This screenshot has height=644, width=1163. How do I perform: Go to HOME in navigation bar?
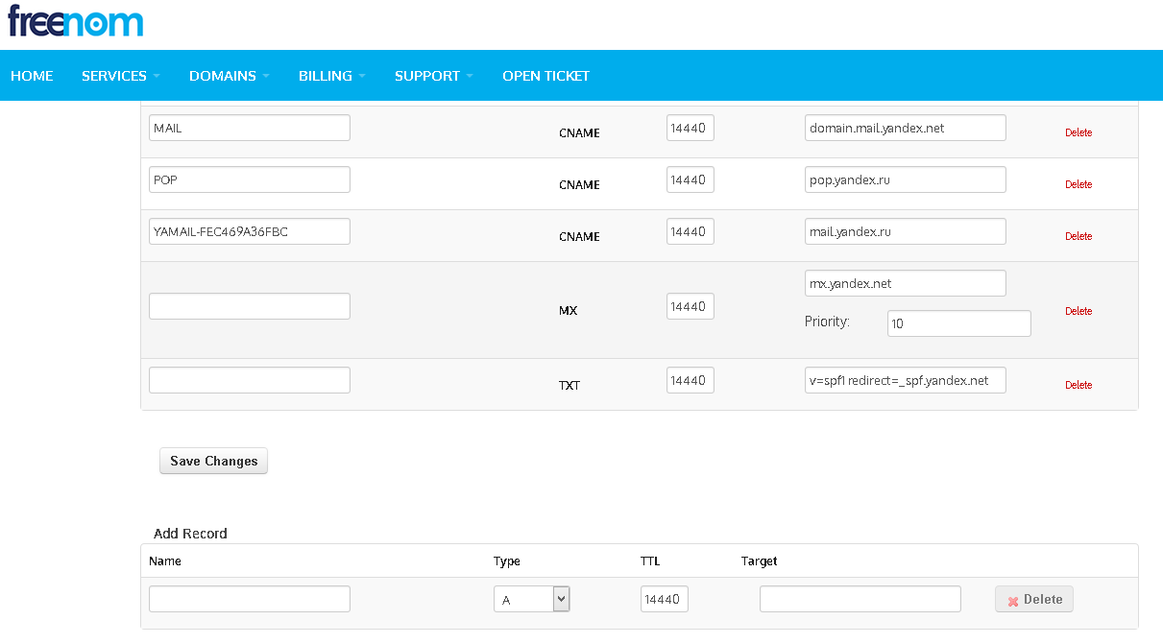32,76
